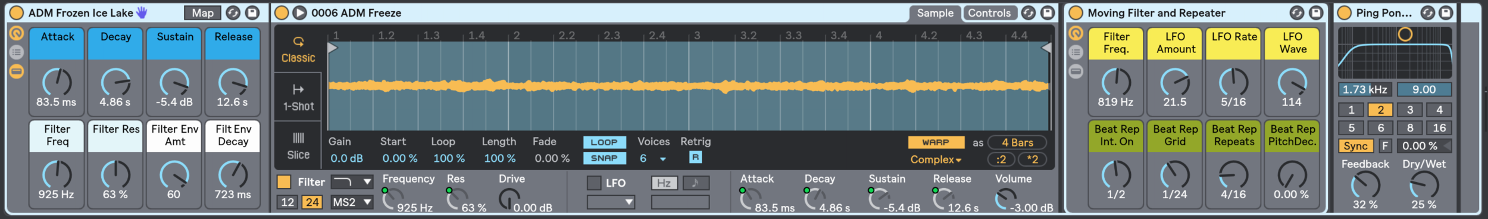Toggle the Sync button in Ping Pong

point(1355,146)
